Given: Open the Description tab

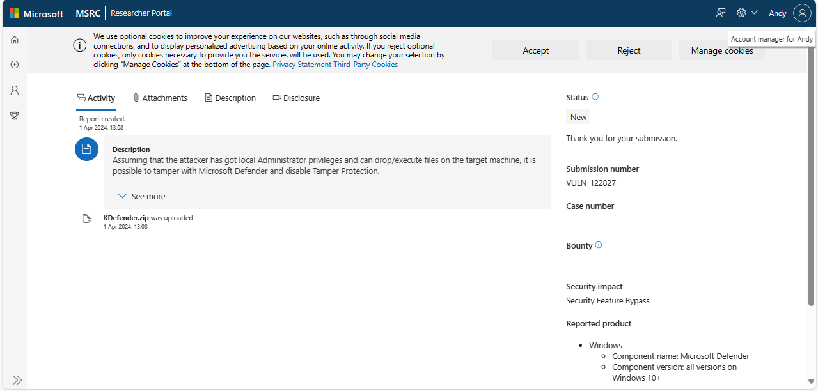Looking at the screenshot, I should coord(230,98).
